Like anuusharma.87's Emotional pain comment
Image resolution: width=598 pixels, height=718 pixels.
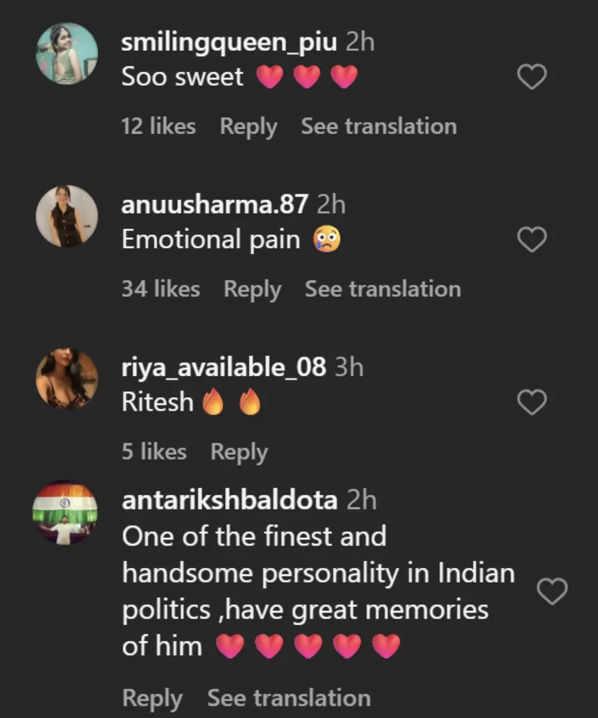coord(531,239)
